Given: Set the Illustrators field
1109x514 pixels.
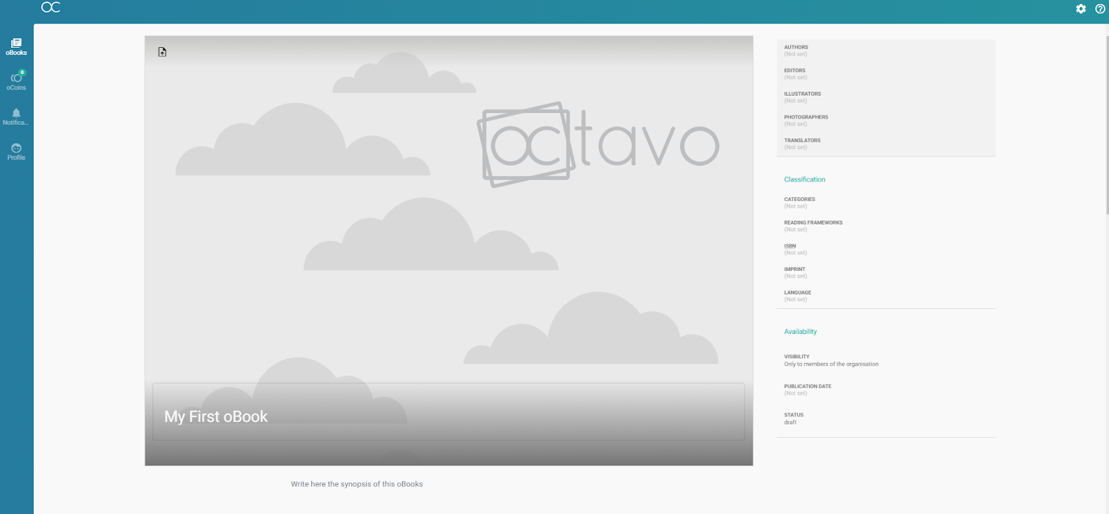Looking at the screenshot, I should tap(886, 97).
